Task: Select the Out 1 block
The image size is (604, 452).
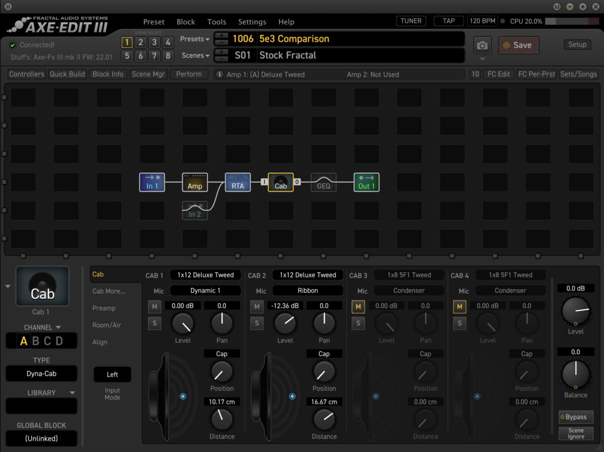Action: point(366,182)
